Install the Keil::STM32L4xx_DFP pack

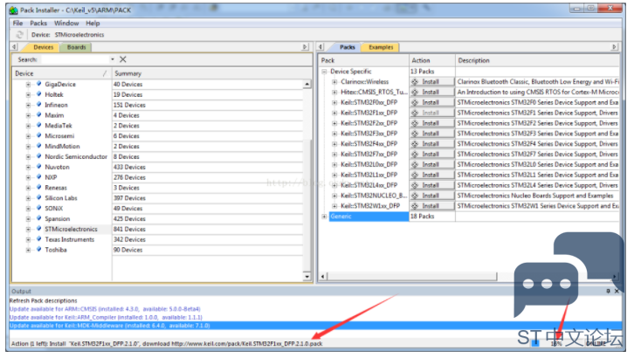(431, 185)
